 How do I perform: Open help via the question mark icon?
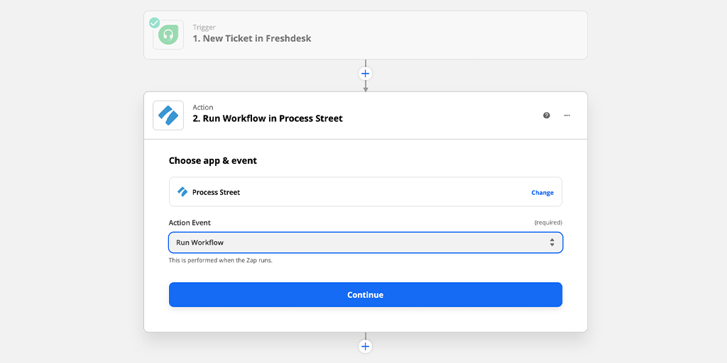(x=546, y=116)
